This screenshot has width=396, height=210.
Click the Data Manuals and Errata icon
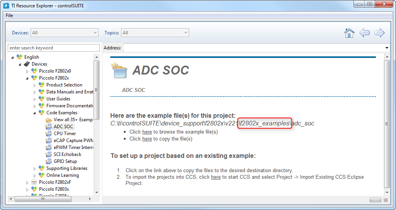tap(41, 92)
